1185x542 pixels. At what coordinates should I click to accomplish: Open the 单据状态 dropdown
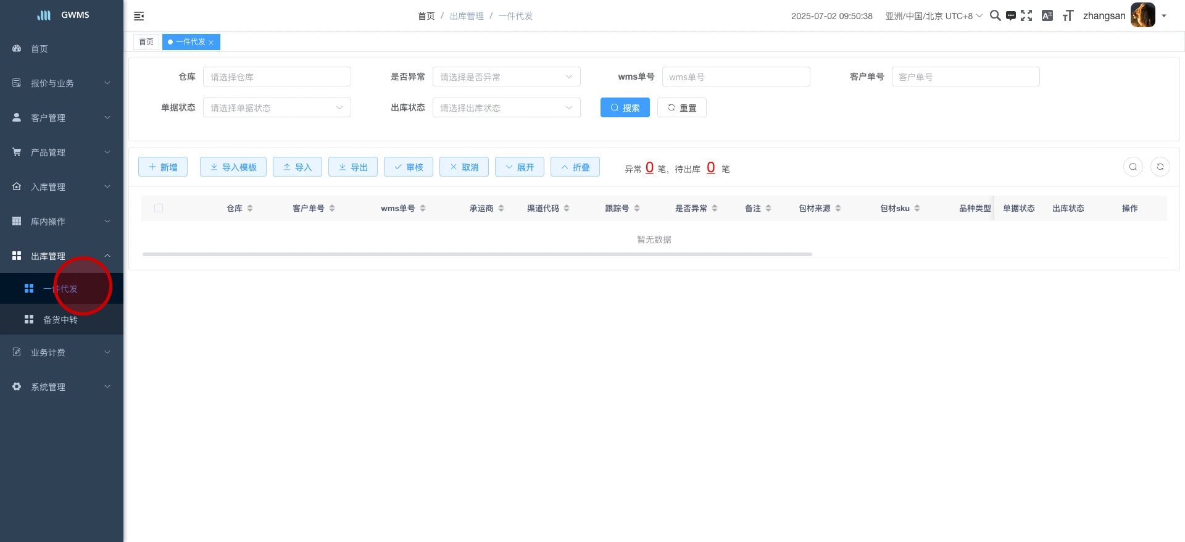point(276,107)
